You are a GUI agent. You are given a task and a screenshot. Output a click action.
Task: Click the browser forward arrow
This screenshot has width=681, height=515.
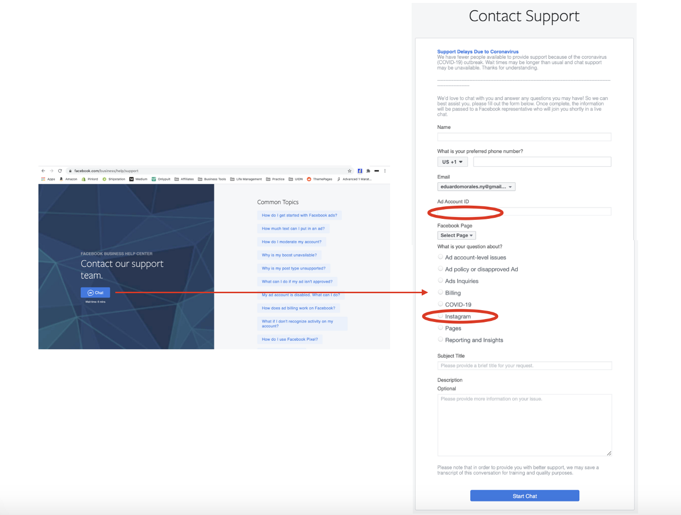click(x=52, y=171)
